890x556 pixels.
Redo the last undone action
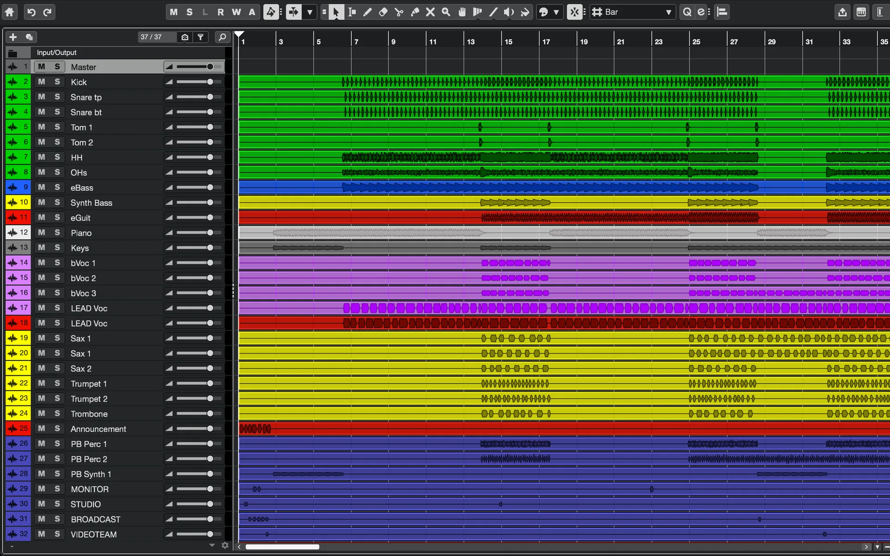(x=47, y=12)
